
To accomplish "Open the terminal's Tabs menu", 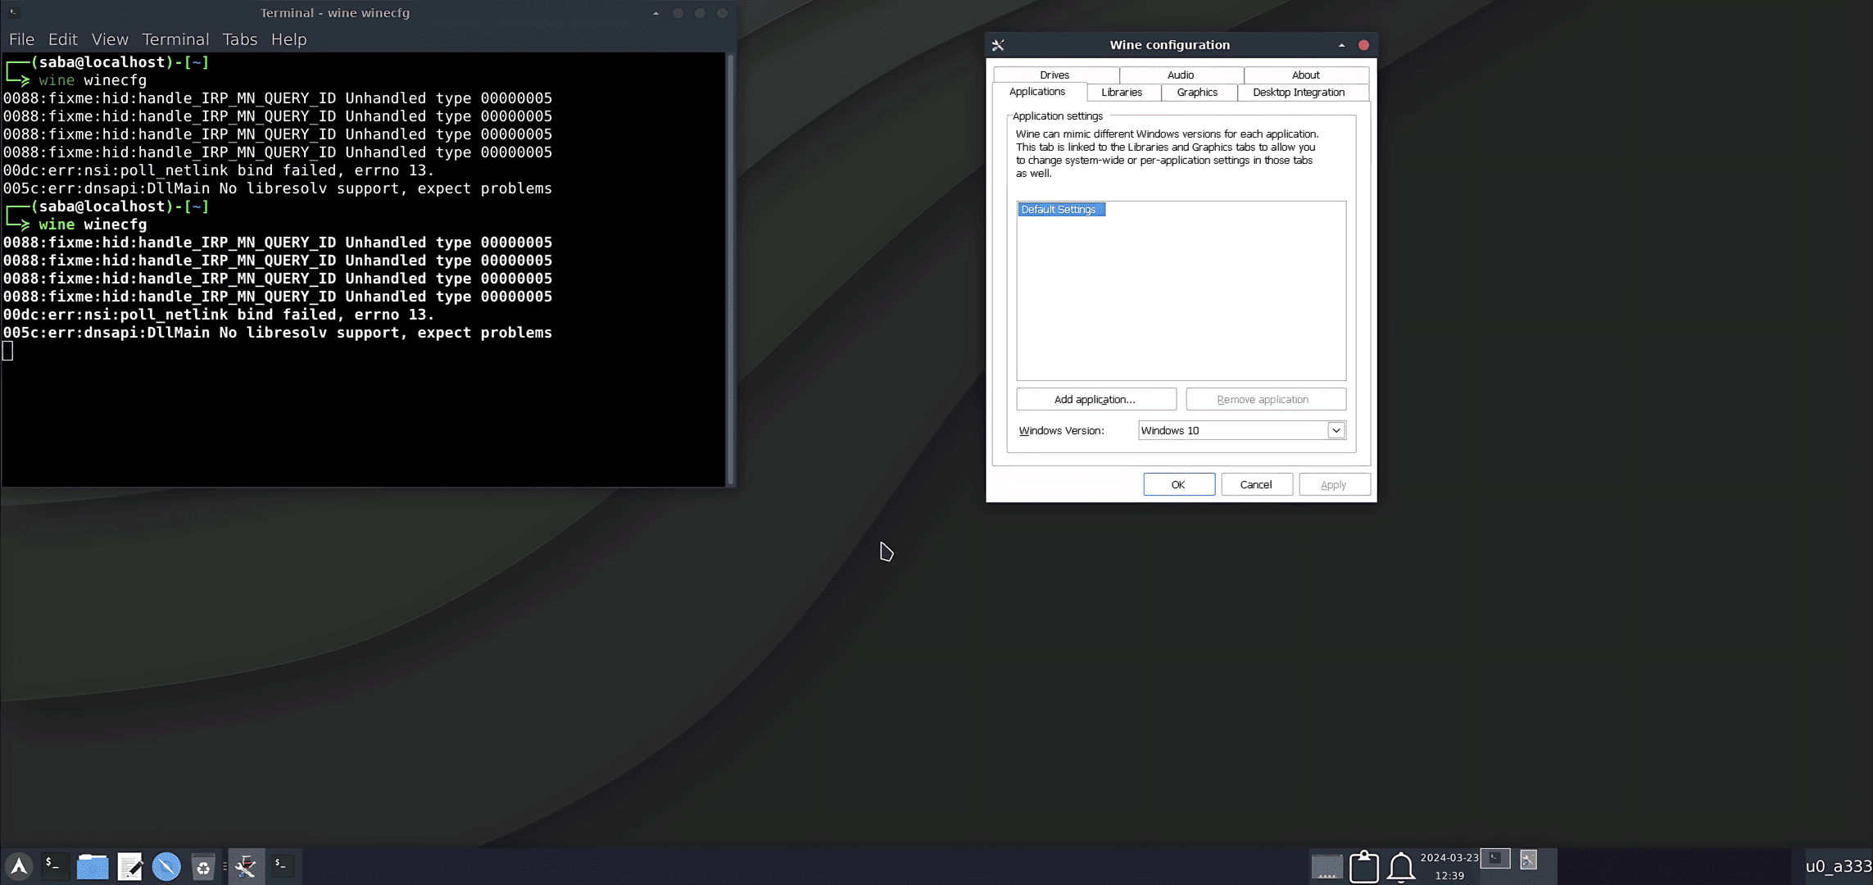I will point(239,39).
